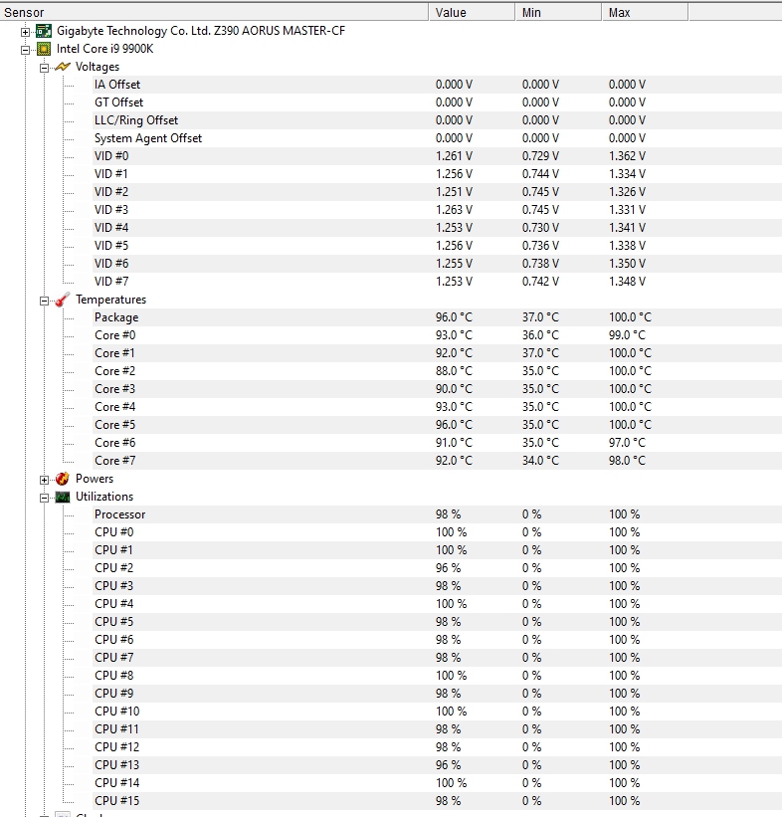Select the Voltages tree label

97,67
